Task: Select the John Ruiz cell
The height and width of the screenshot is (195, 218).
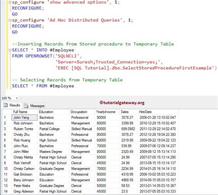Action: point(24,146)
